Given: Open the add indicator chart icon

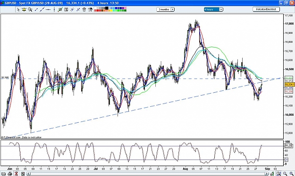Looking at the screenshot, I should [60, 9].
